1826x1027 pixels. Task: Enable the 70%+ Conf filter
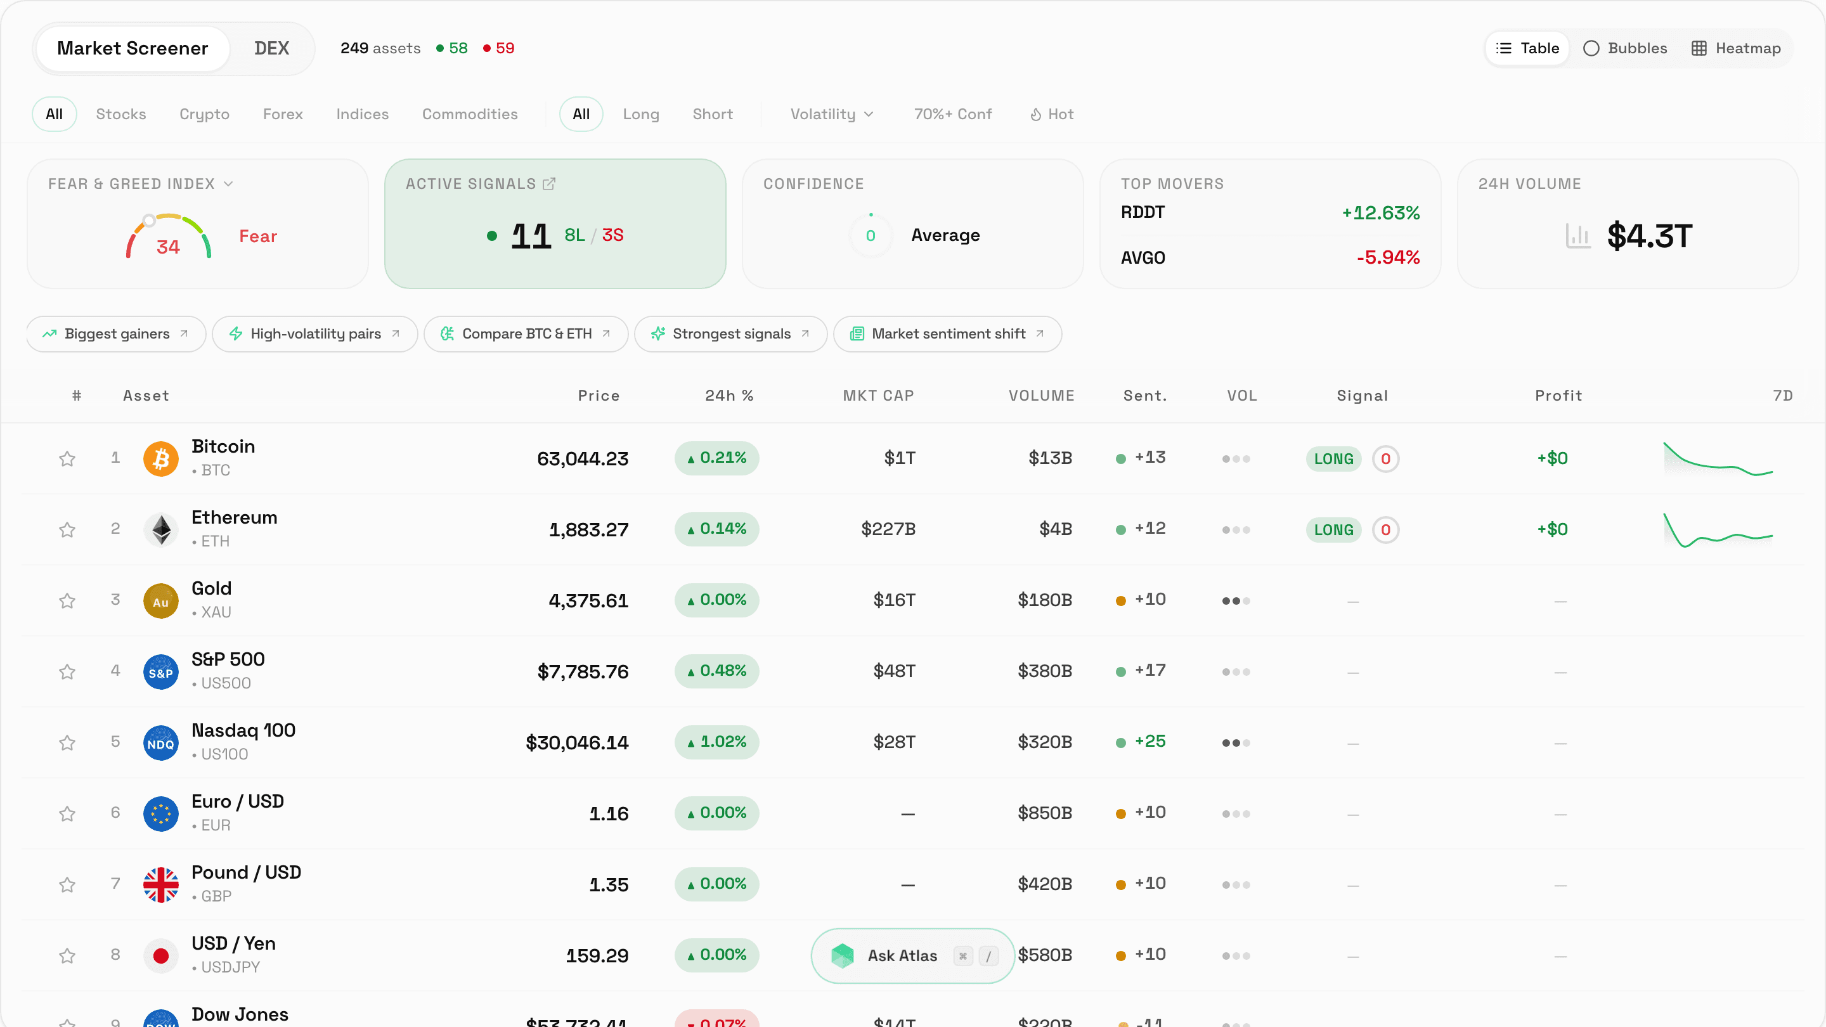click(953, 114)
